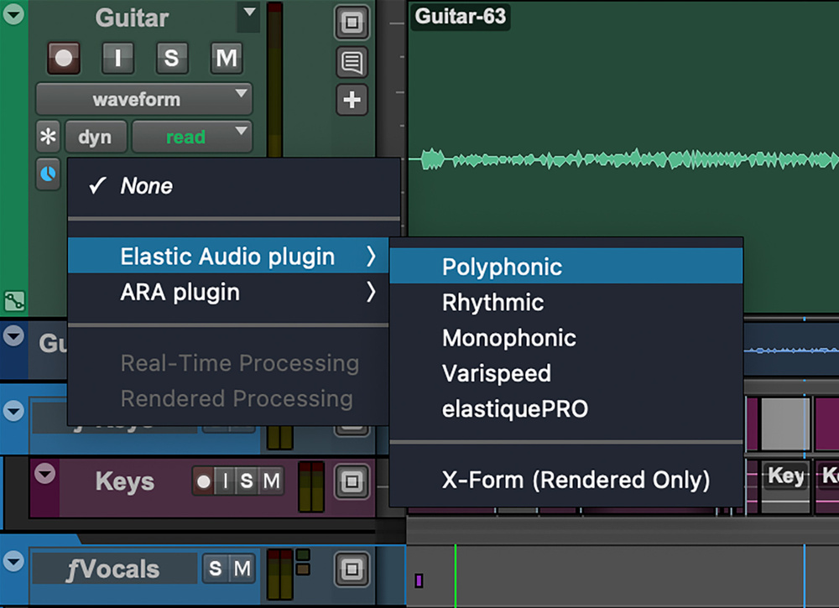The image size is (839, 608).
Task: Click the fVocals track name
Action: (113, 569)
